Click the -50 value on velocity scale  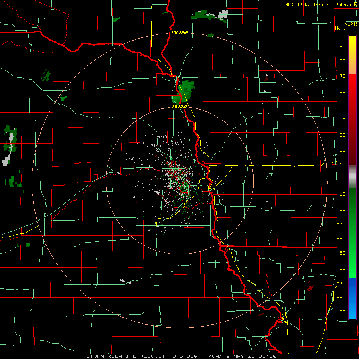pos(341,253)
